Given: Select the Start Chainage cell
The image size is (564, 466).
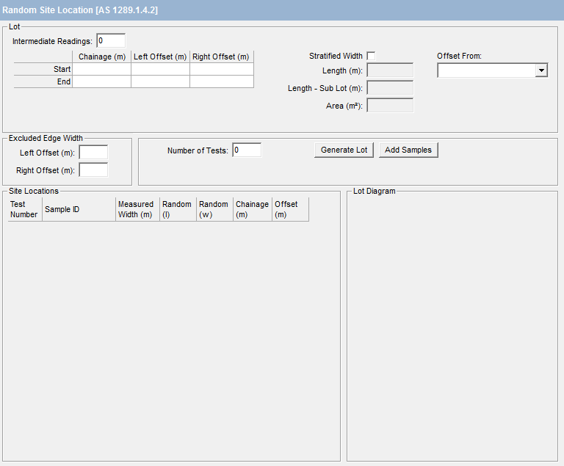Looking at the screenshot, I should [101, 69].
